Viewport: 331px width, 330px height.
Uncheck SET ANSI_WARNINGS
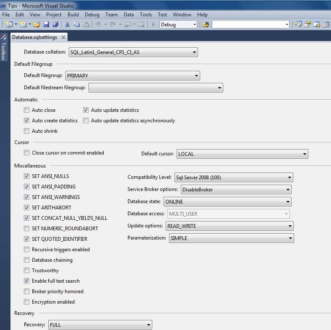click(x=26, y=197)
